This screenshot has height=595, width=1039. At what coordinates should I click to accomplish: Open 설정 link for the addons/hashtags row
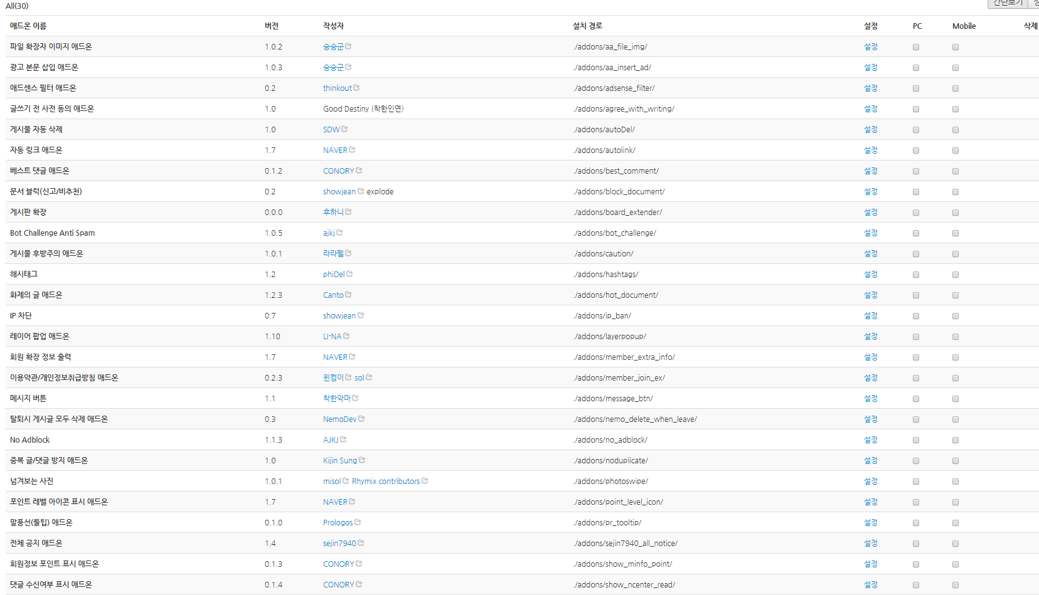tap(870, 274)
